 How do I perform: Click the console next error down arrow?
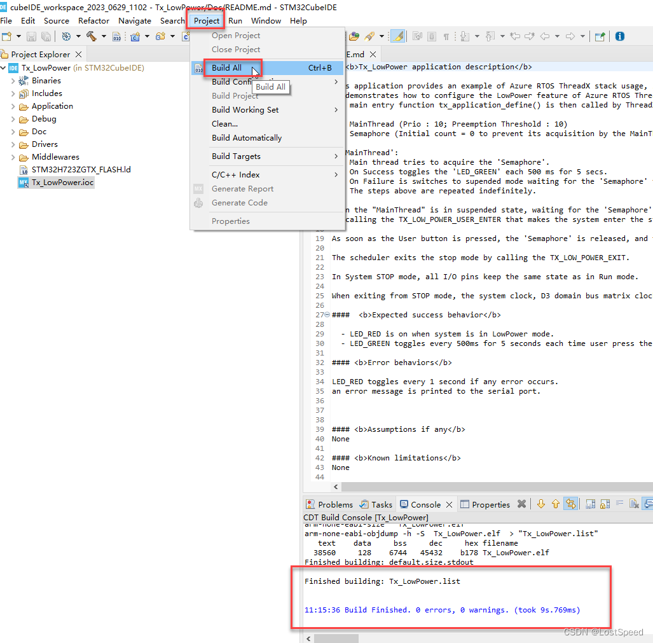pyautogui.click(x=541, y=504)
